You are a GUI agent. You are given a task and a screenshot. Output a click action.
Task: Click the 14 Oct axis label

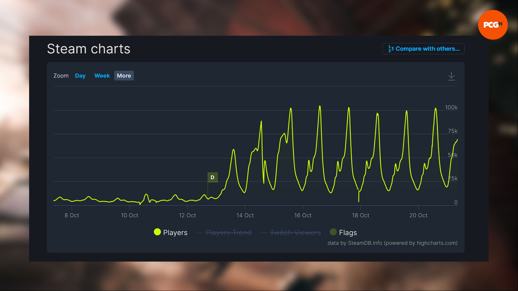click(x=245, y=215)
